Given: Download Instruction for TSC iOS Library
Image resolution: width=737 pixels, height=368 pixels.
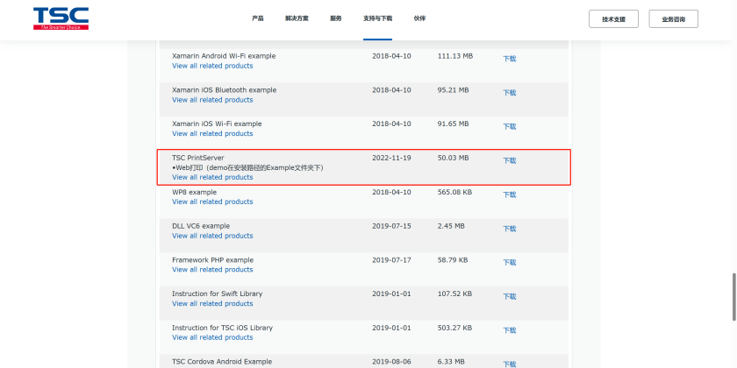Looking at the screenshot, I should tap(510, 330).
